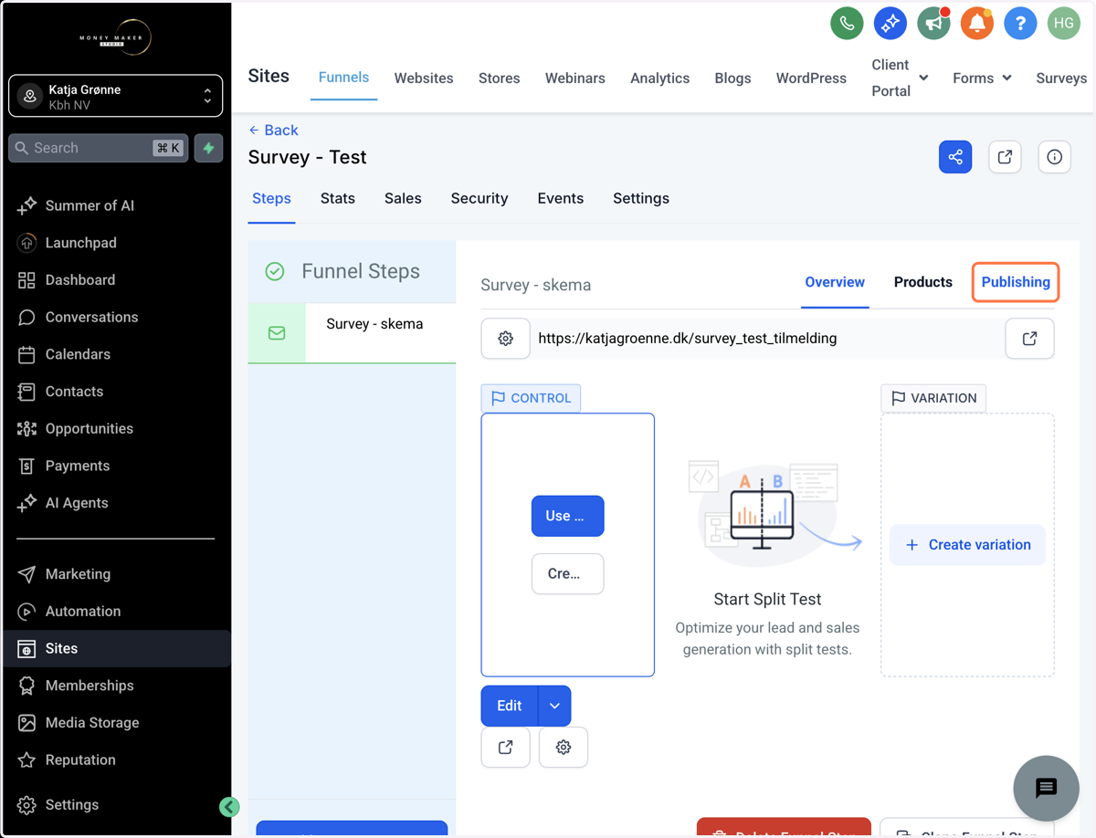Screen dimensions: 1096x838
Task: Open the funnel Stats tab
Action: click(338, 198)
